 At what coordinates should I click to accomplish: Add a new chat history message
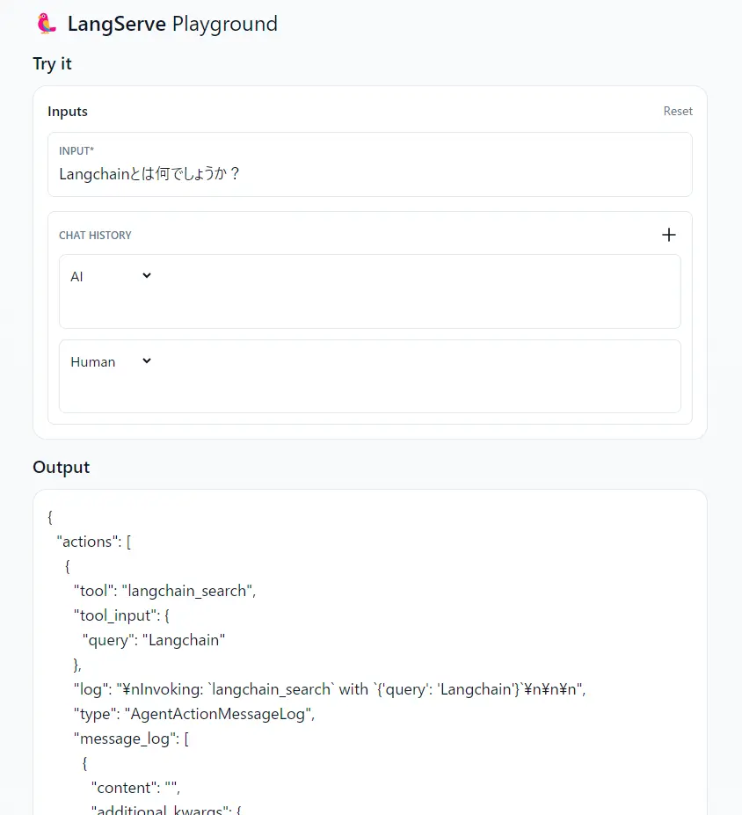coord(668,235)
